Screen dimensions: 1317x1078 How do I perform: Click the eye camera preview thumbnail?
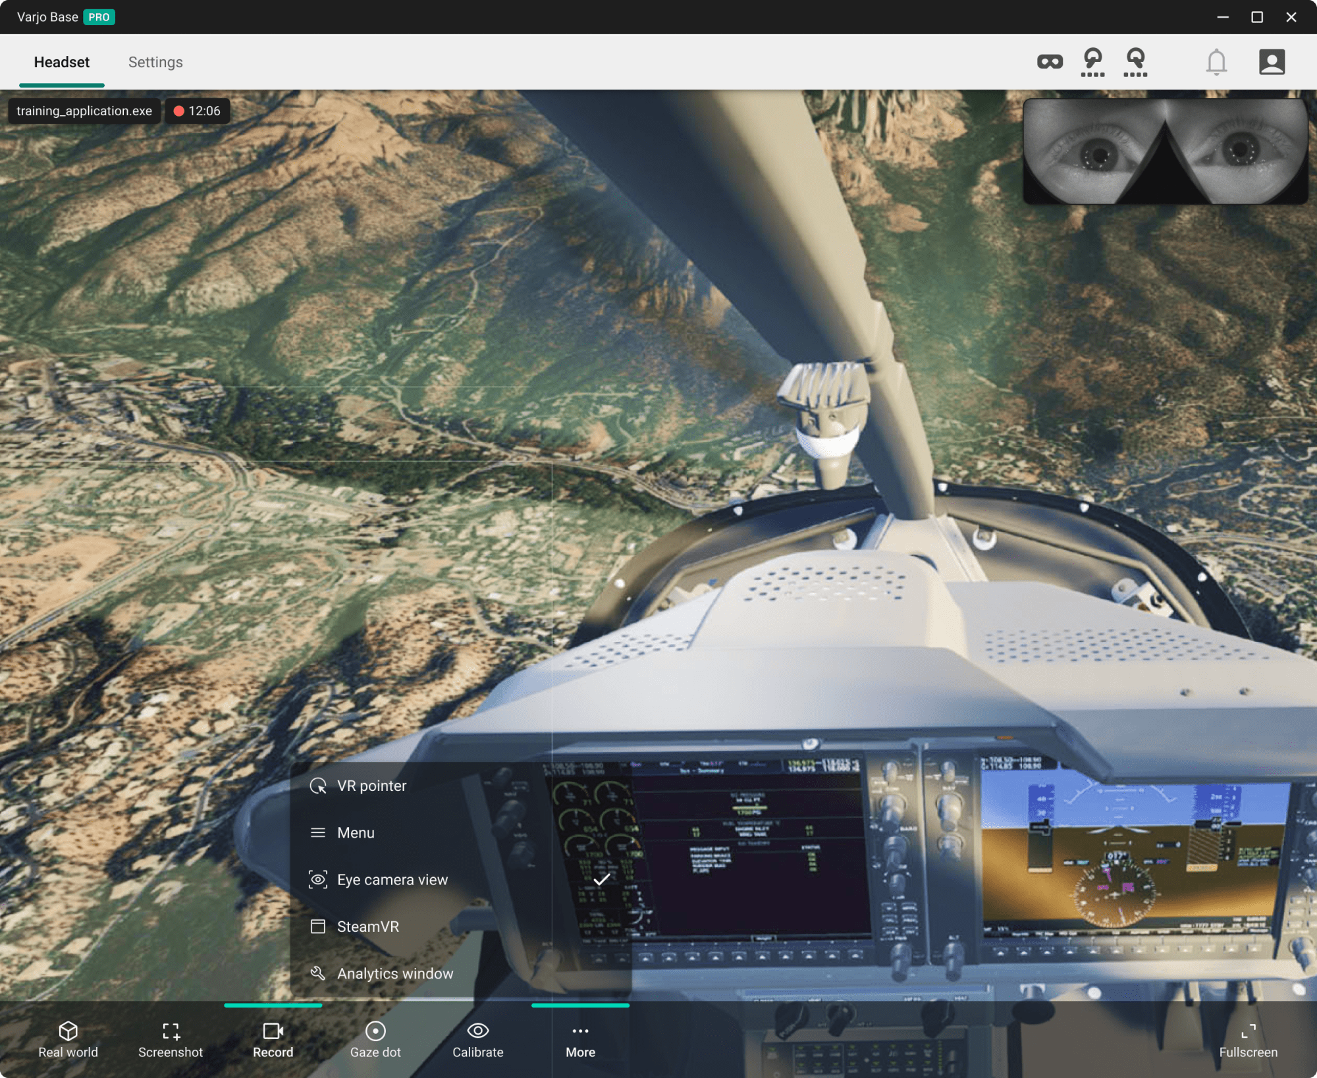click(1164, 151)
